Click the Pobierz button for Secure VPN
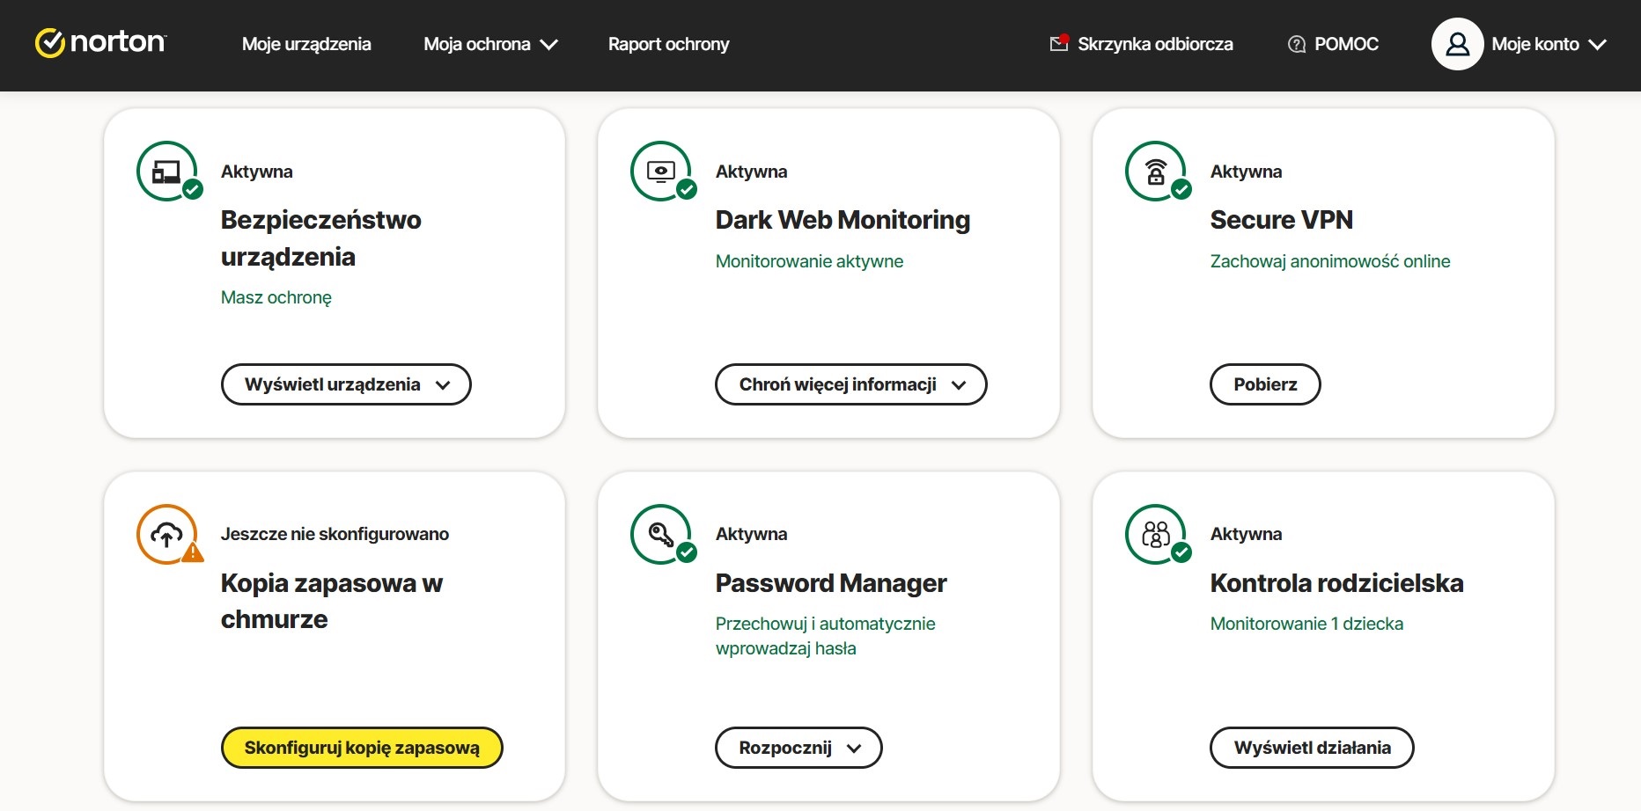The image size is (1641, 811). click(1265, 384)
